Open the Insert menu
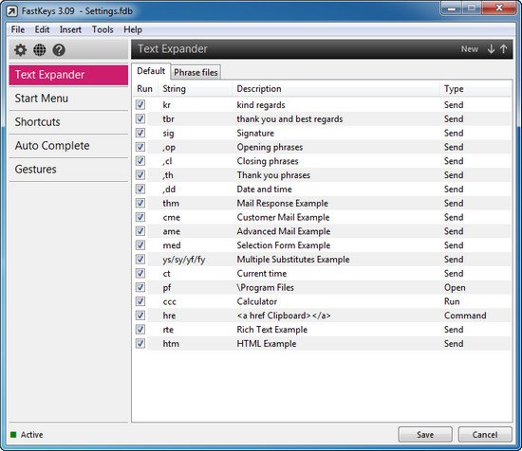 tap(70, 29)
